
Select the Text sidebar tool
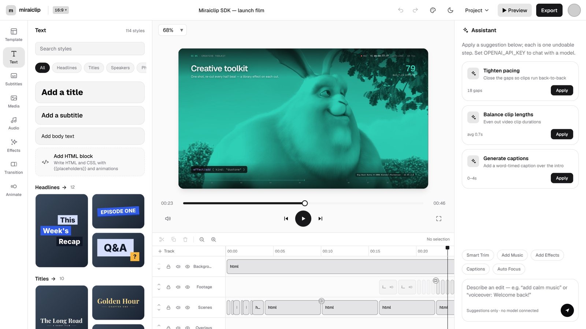[14, 57]
